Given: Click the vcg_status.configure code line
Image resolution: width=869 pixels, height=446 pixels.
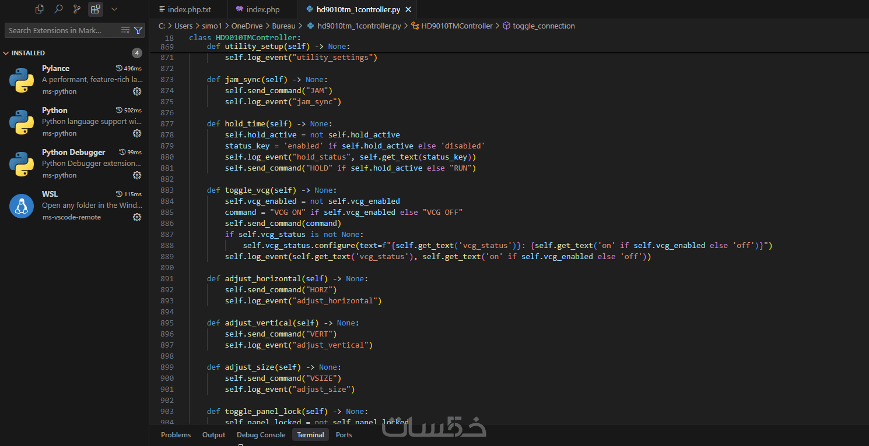Looking at the screenshot, I should click(507, 246).
